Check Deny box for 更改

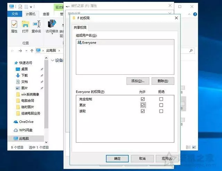click(161, 105)
